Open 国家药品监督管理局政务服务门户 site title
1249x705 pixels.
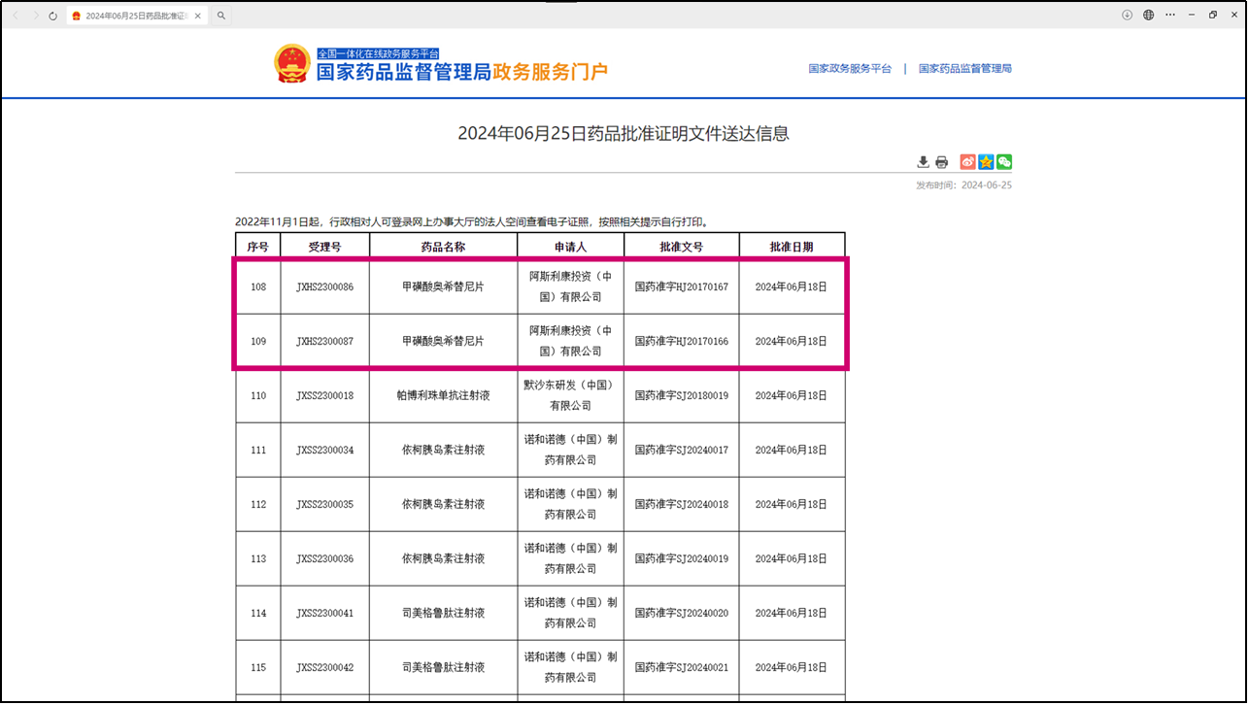click(462, 71)
